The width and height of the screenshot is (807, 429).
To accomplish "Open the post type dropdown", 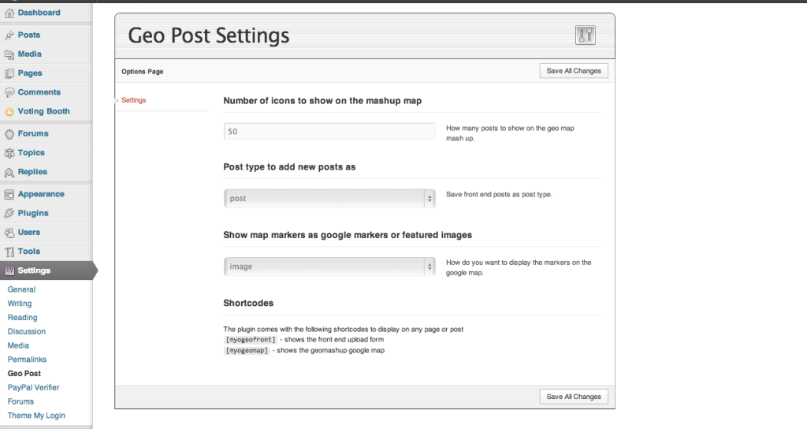I will (x=329, y=198).
